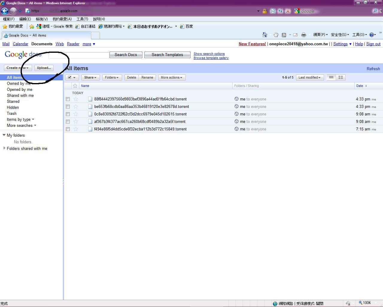Image resolution: width=383 pixels, height=307 pixels.
Task: Open the select-all checkbox dropdown
Action: click(72, 77)
